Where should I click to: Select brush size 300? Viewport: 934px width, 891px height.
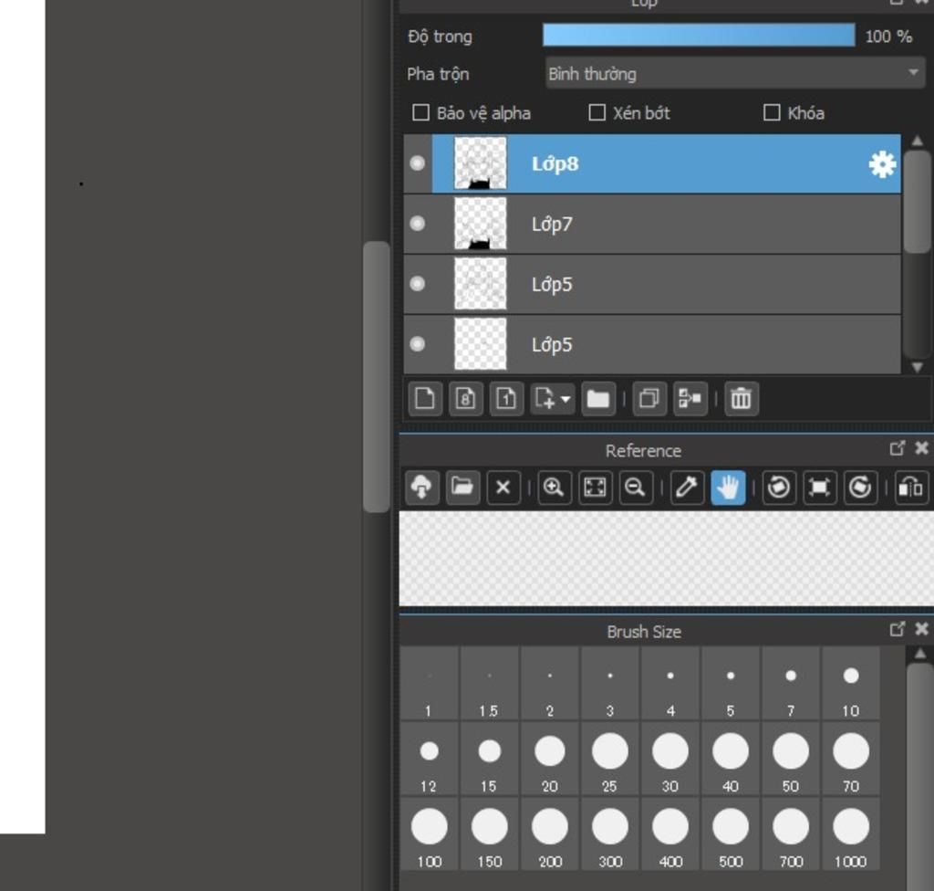609,834
